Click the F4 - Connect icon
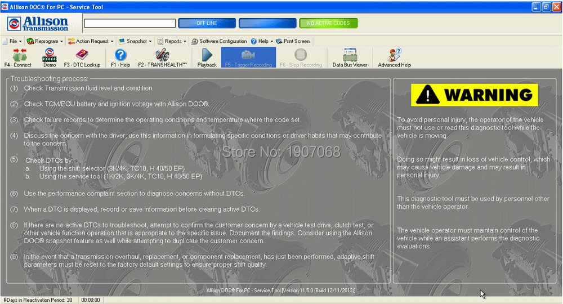Image resolution: width=563 pixels, height=304 pixels. [18, 57]
